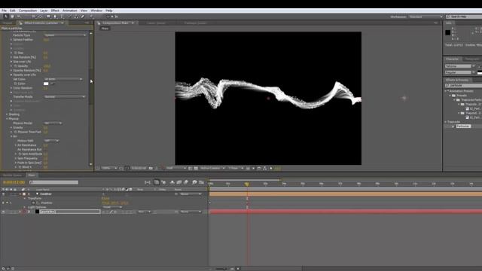Image resolution: width=482 pixels, height=271 pixels.
Task: Open the File menu
Action: coord(4,11)
